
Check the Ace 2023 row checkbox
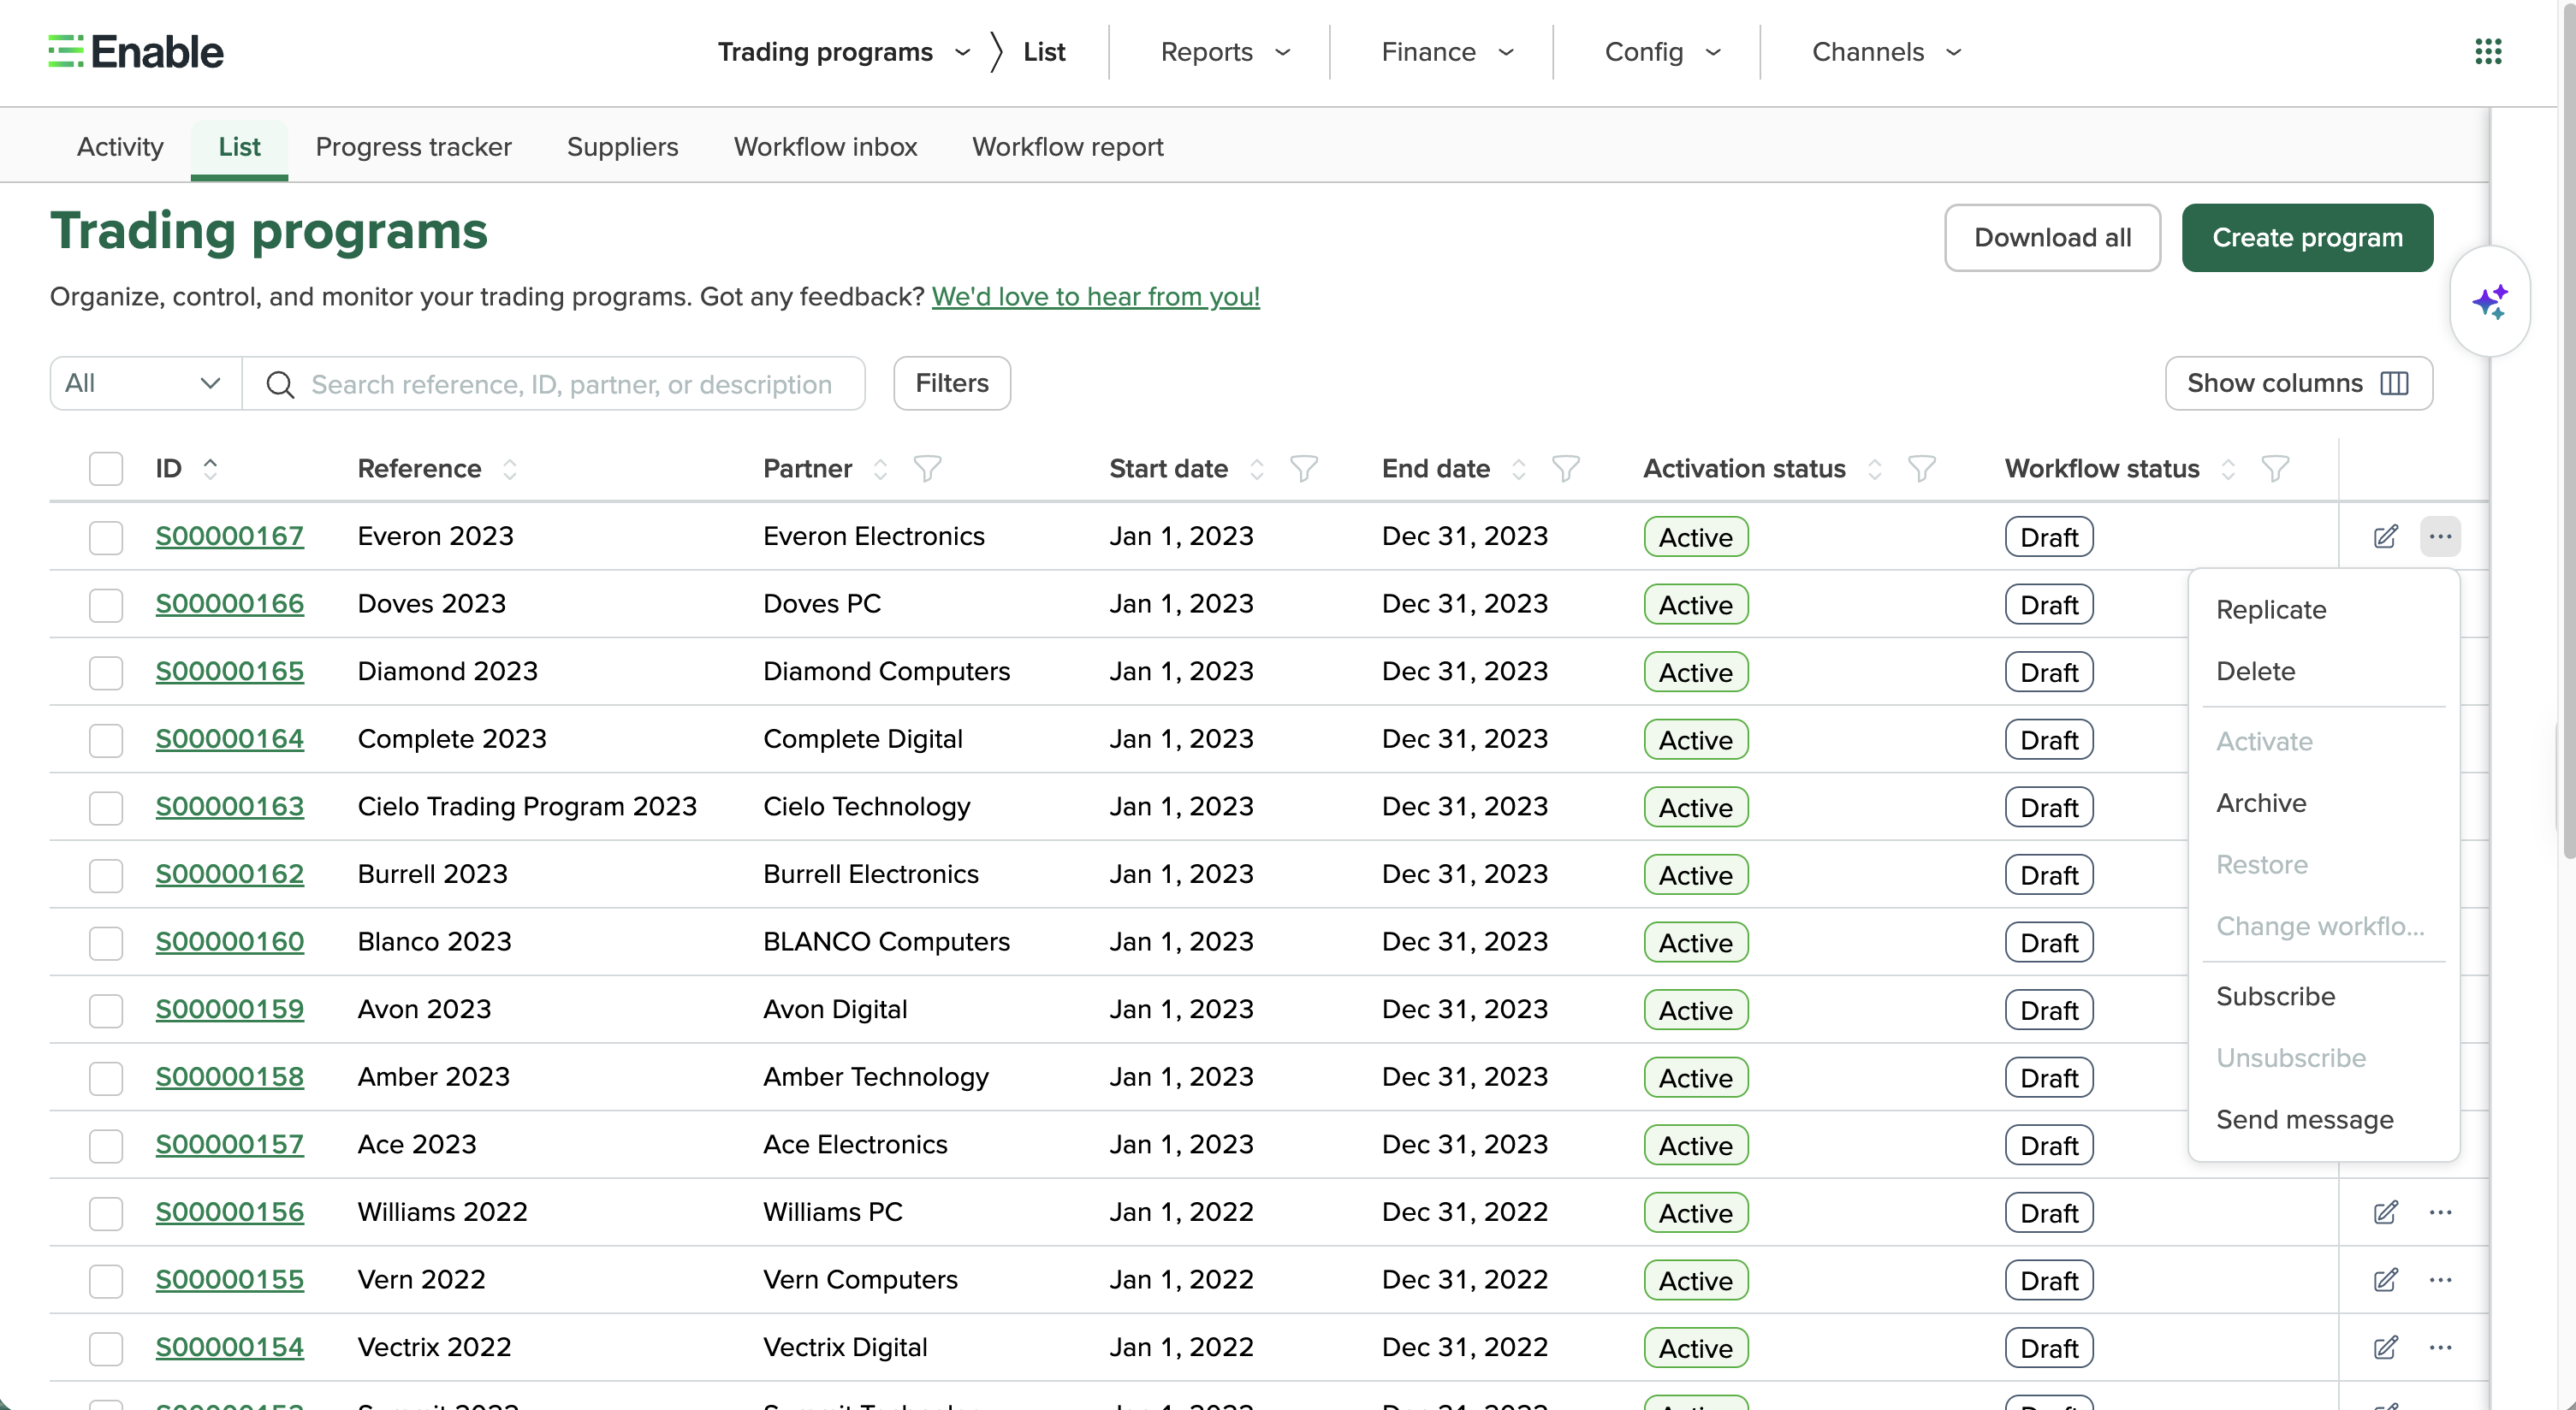tap(105, 1145)
